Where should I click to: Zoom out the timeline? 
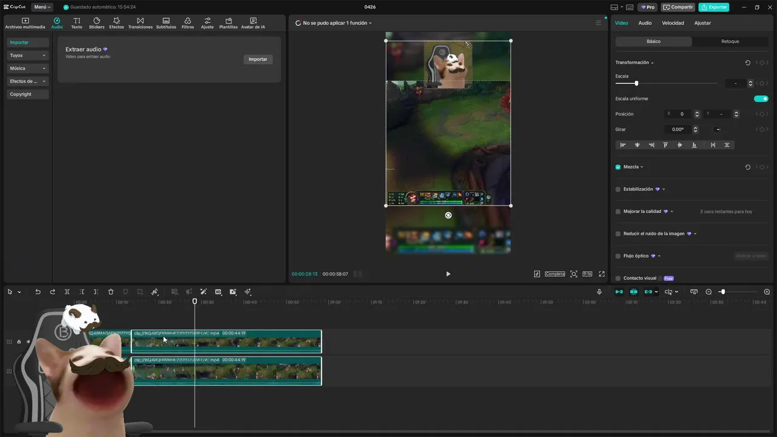[708, 292]
